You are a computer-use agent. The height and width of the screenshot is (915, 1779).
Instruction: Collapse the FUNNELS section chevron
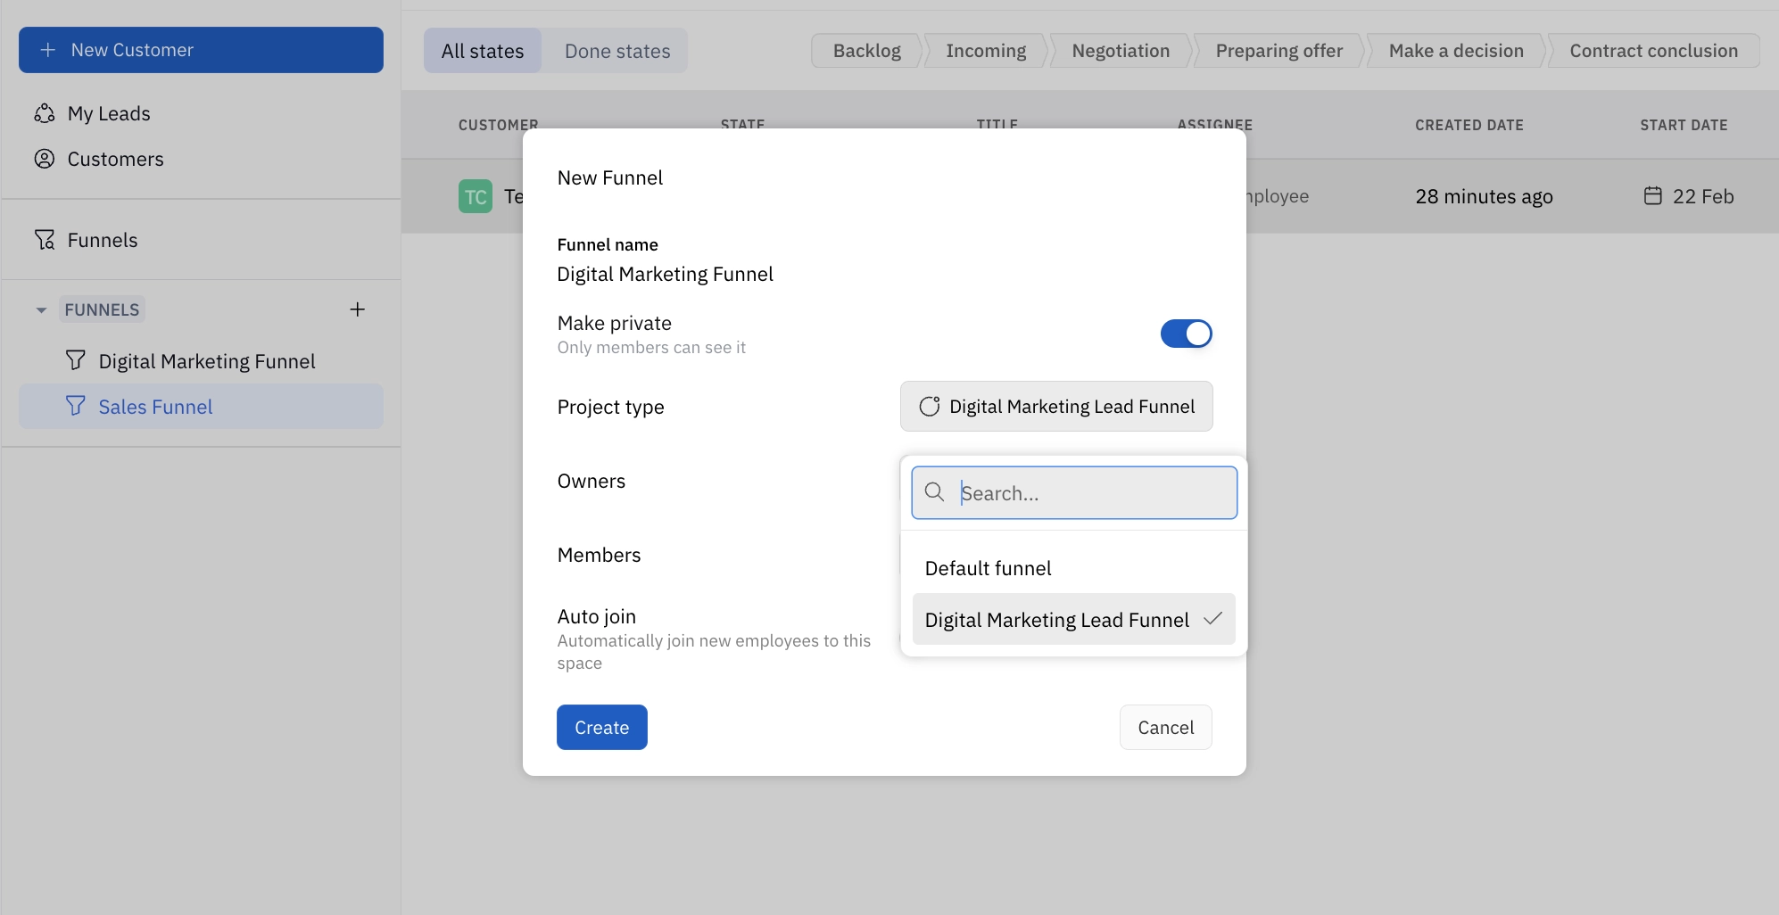40,309
